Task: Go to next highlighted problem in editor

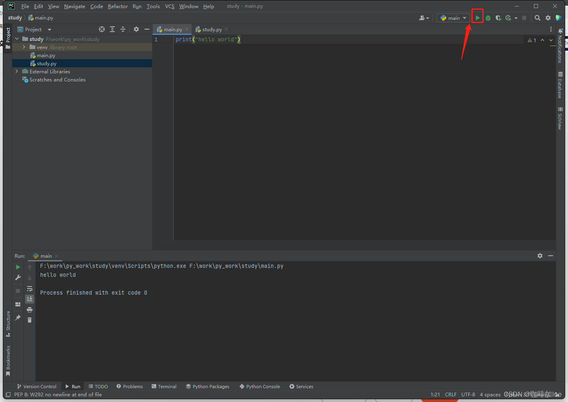Action: tap(551, 40)
